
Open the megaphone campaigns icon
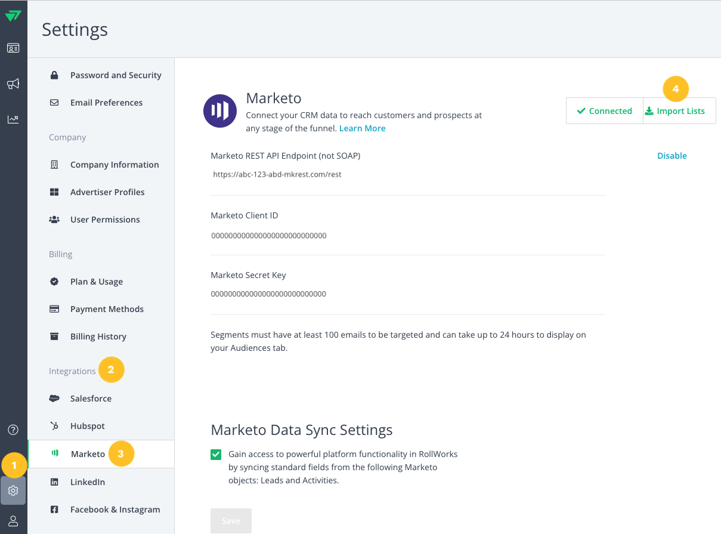tap(13, 84)
